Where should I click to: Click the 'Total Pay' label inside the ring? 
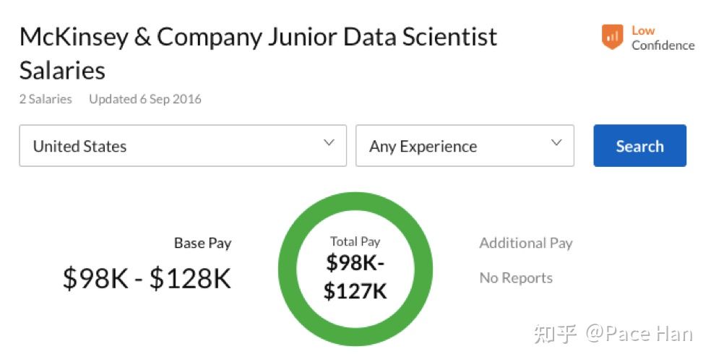coord(355,241)
